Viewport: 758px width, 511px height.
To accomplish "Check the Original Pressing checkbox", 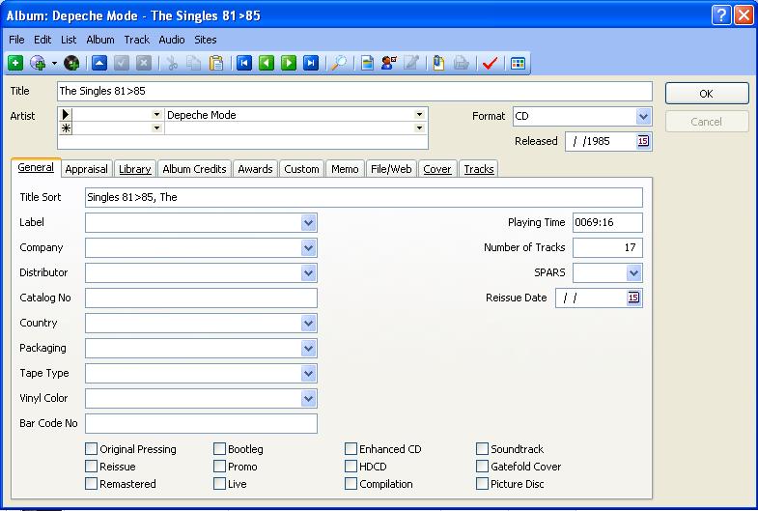I will [92, 448].
